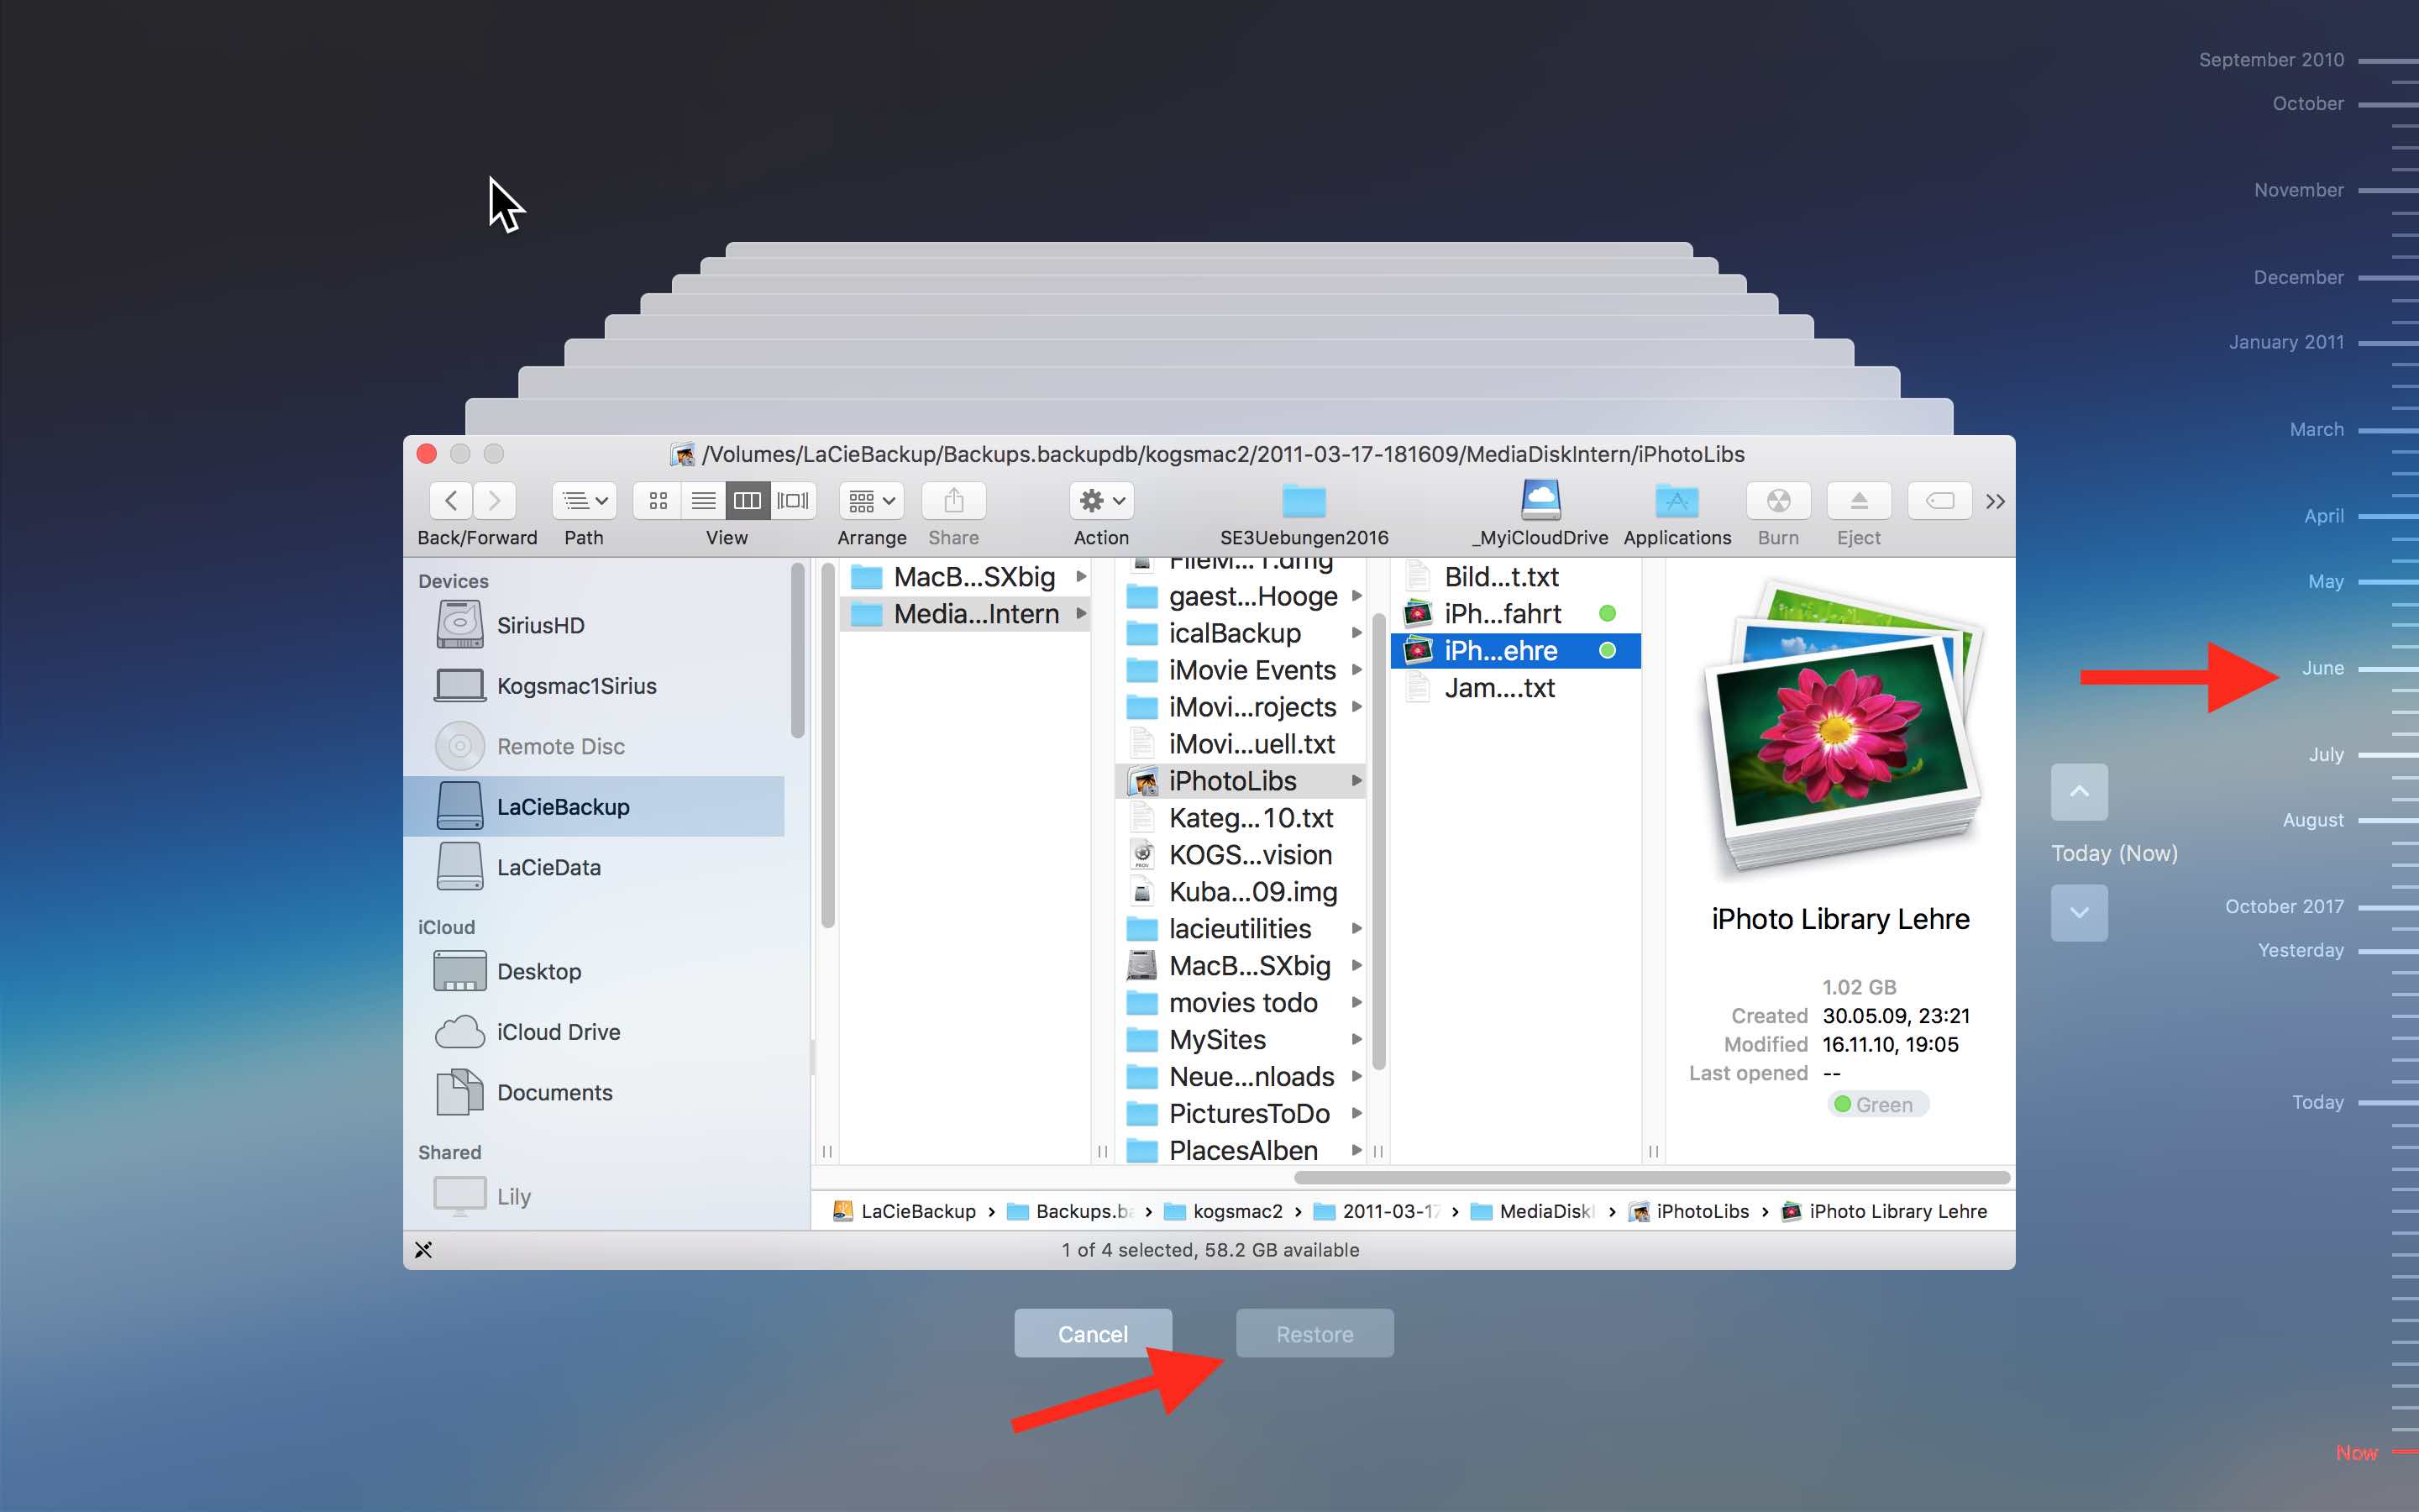
Task: Click the Eject toolbar icon
Action: [x=1858, y=500]
